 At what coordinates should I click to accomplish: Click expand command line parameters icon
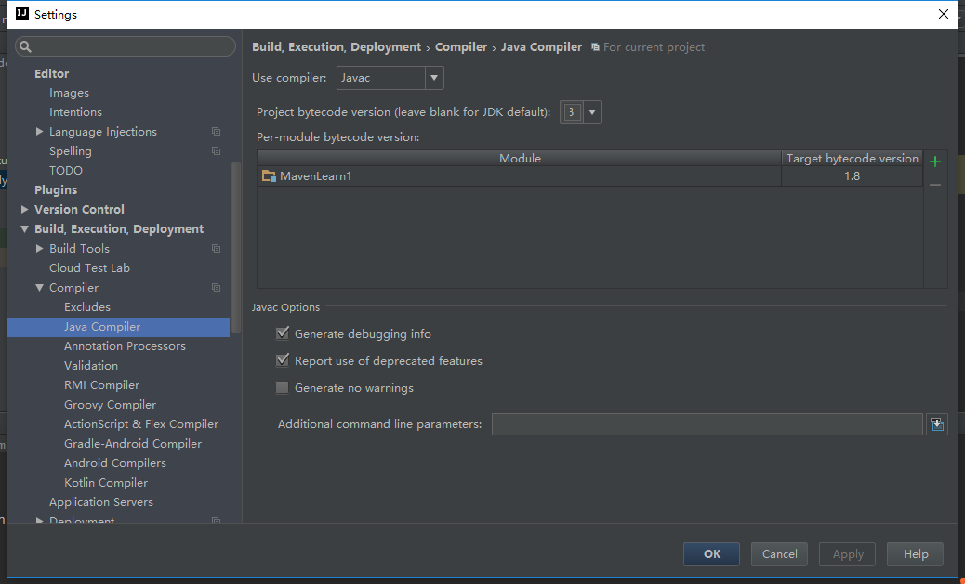pos(937,424)
